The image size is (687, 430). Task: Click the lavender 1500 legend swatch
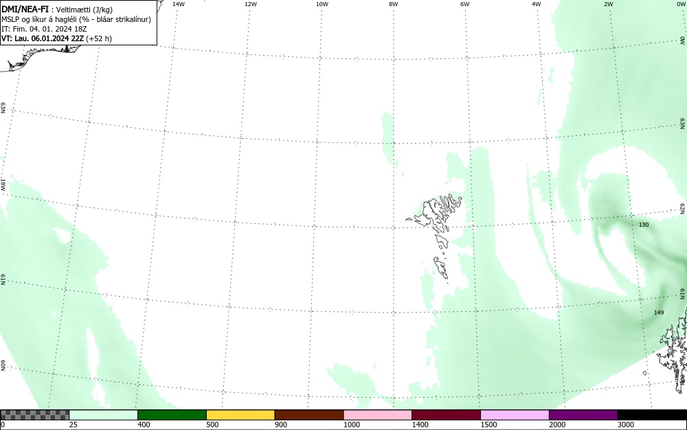click(x=515, y=415)
